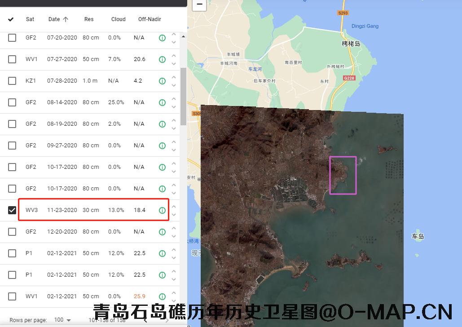This screenshot has width=462, height=327.
Task: Select the GF2 09-27-2020 image checkbox
Action: (12, 146)
